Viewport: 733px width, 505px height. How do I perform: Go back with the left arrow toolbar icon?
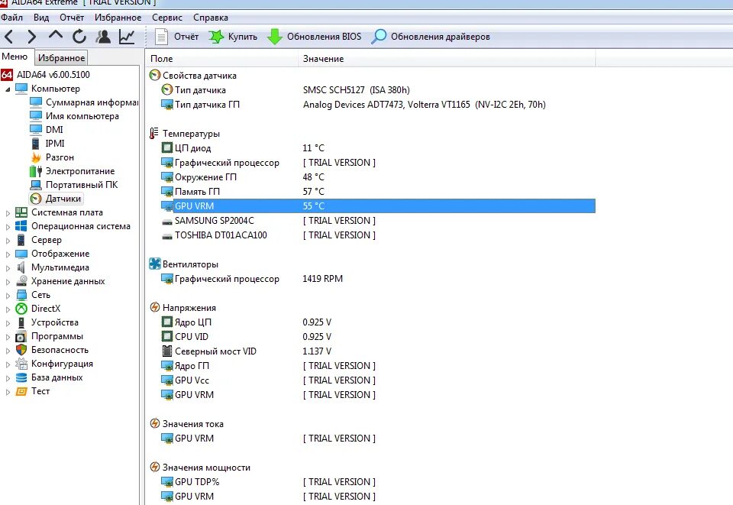[x=8, y=37]
